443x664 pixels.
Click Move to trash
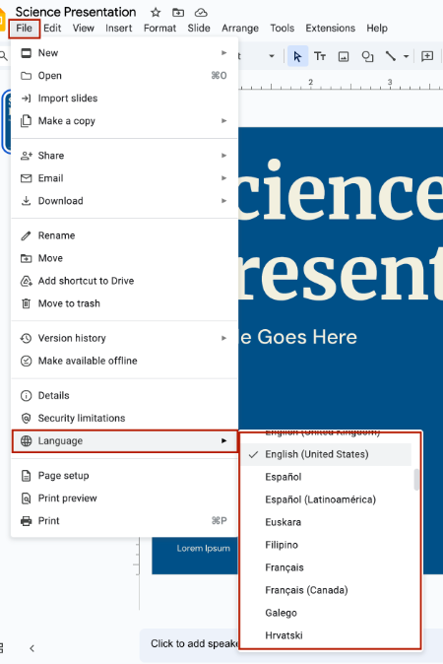[124, 303]
